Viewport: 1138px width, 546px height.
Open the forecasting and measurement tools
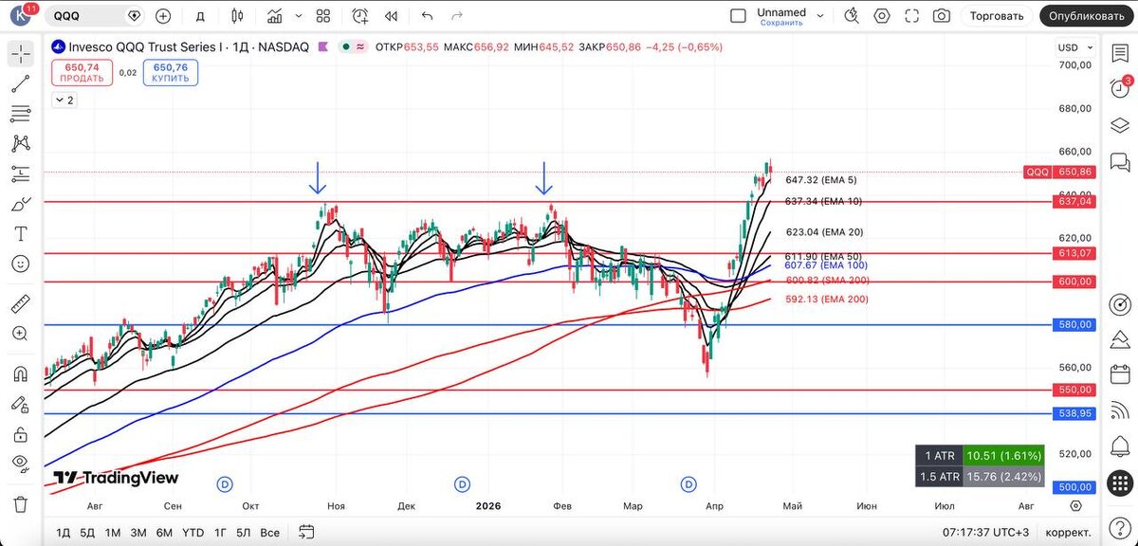tap(20, 173)
